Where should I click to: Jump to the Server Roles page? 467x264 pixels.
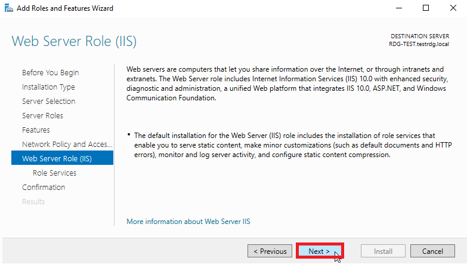pyautogui.click(x=42, y=115)
